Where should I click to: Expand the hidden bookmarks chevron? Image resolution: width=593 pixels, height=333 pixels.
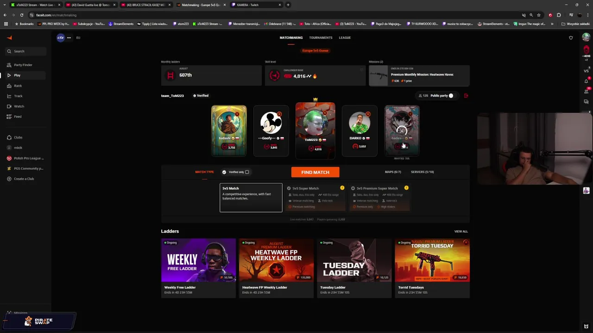pos(552,24)
